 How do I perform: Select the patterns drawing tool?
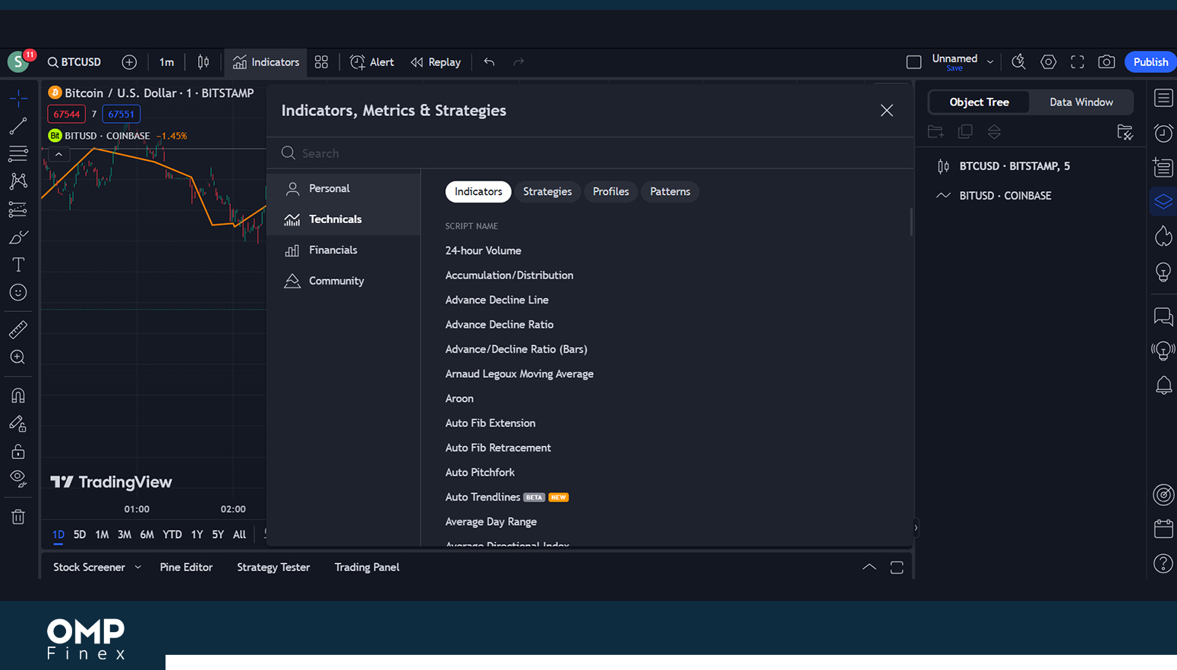[x=18, y=181]
